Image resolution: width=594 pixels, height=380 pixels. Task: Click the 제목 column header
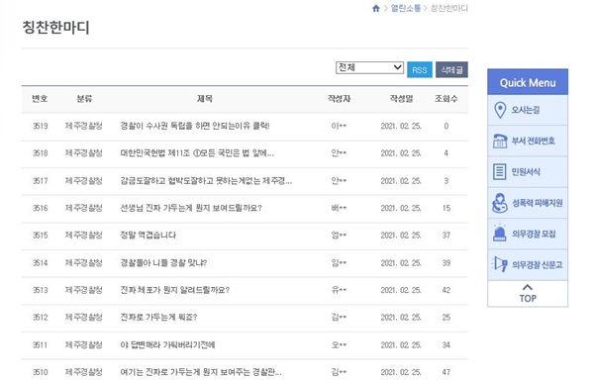point(205,99)
